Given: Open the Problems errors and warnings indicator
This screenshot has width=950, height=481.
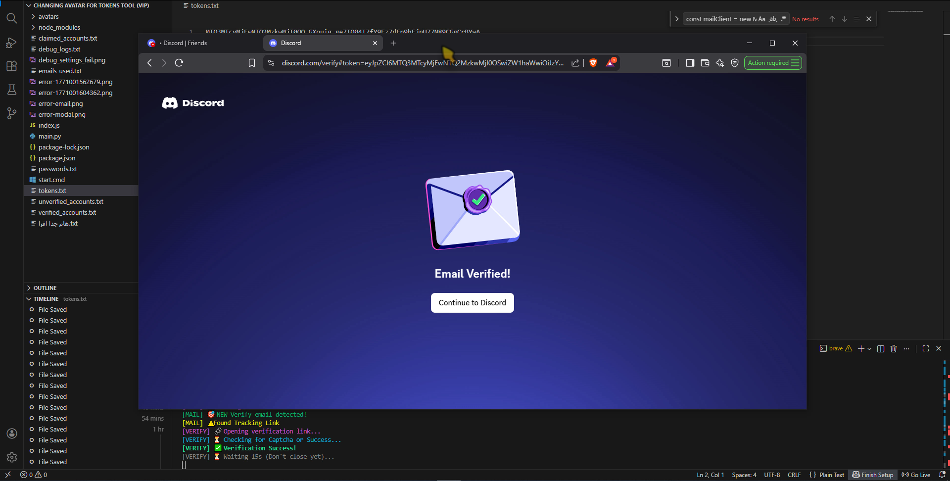Looking at the screenshot, I should tap(34, 475).
